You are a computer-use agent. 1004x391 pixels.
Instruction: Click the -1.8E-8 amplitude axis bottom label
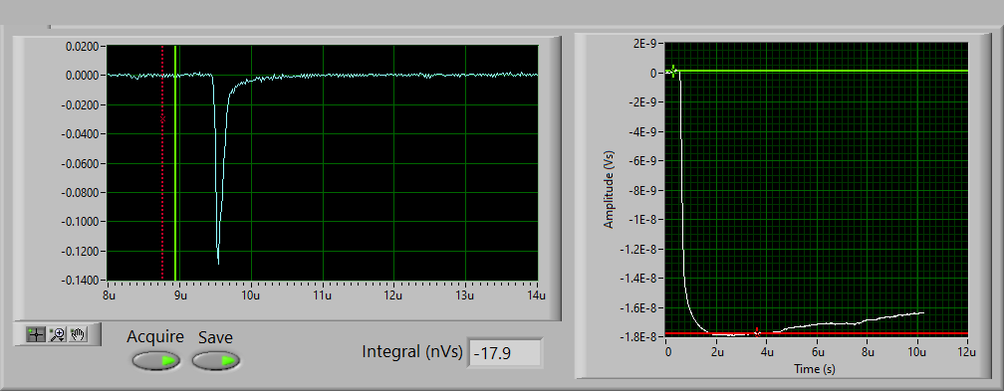click(x=641, y=337)
